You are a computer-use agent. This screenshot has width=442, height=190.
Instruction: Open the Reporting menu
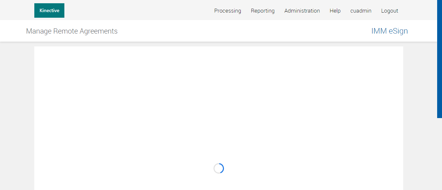pos(263,11)
